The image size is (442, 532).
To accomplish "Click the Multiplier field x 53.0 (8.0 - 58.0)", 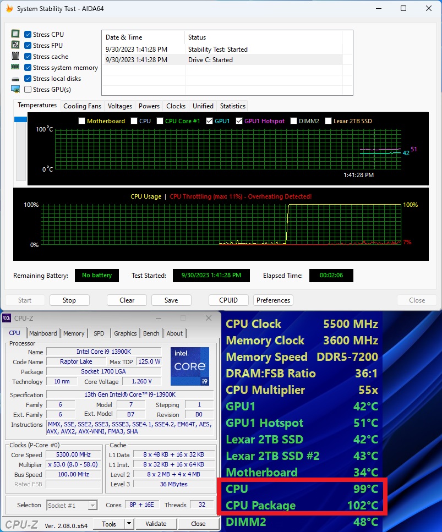I will (x=73, y=464).
